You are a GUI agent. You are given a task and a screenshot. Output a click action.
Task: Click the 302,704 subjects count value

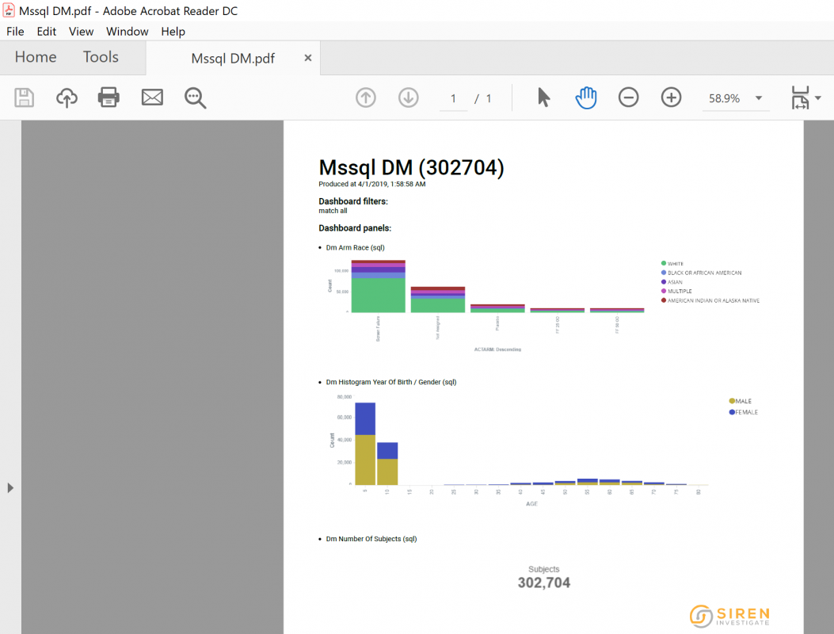543,583
